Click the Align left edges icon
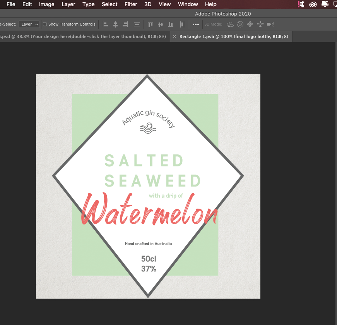This screenshot has height=325, width=337. 105,24
